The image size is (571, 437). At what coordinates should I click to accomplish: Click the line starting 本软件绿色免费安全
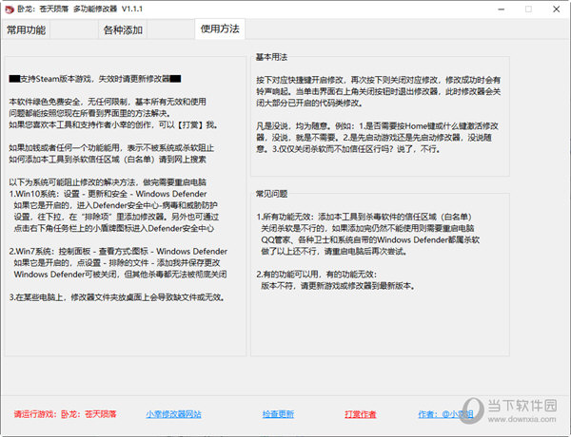108,102
